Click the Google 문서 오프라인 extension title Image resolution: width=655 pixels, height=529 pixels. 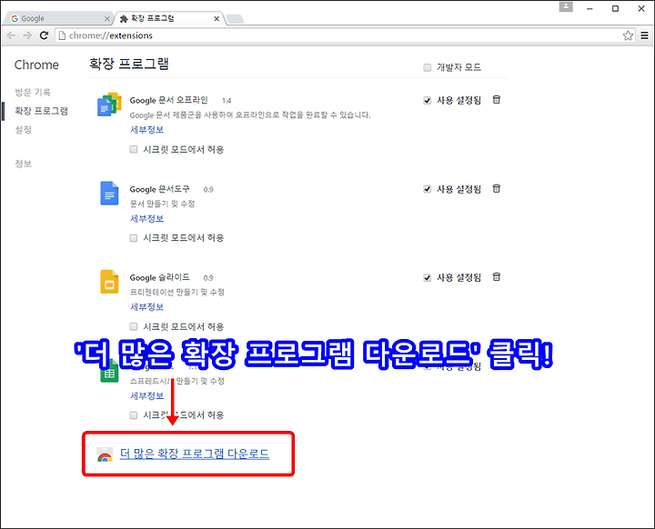click(169, 100)
